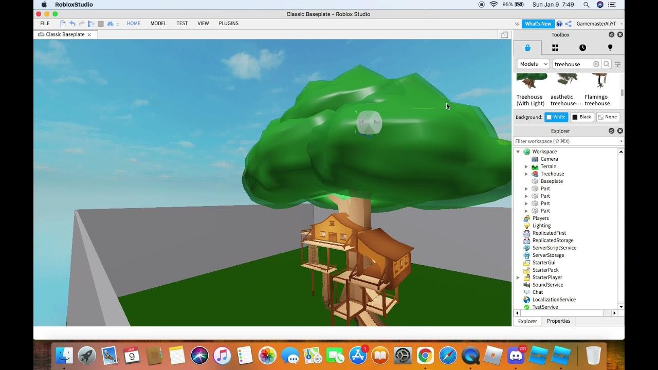Click the magnifier search button in Toolbox

click(607, 64)
